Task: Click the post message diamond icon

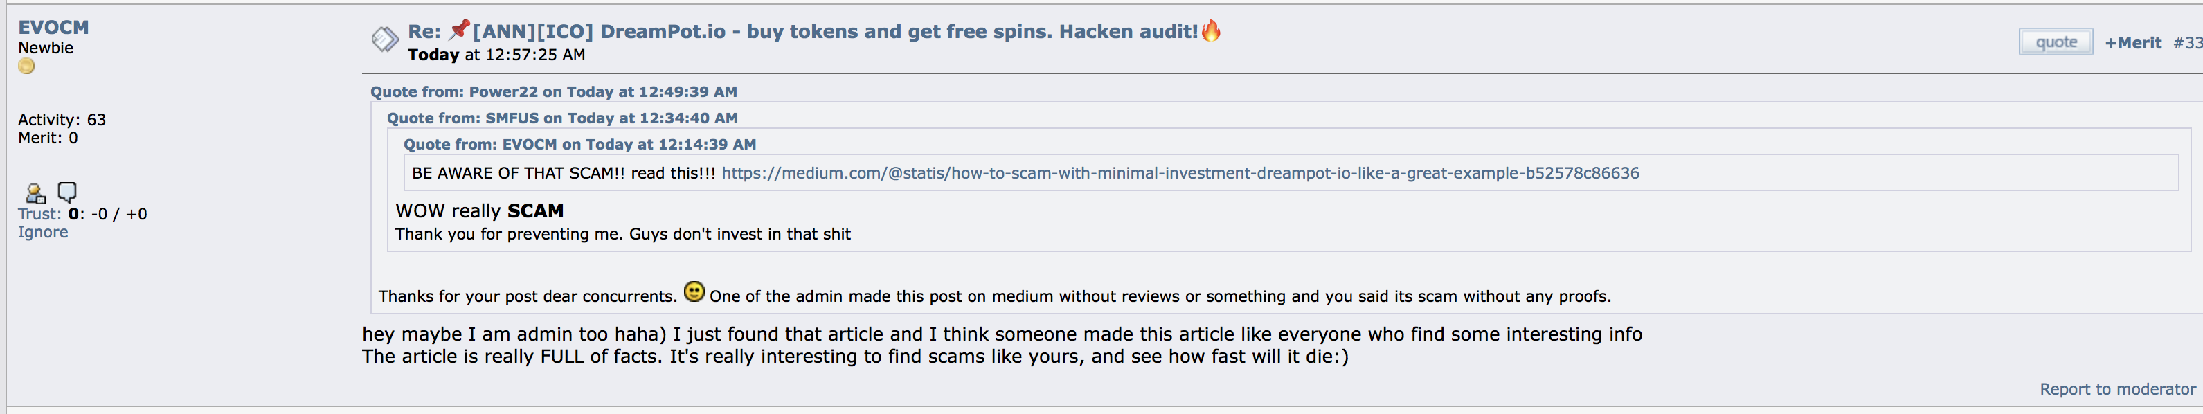Action: point(385,39)
